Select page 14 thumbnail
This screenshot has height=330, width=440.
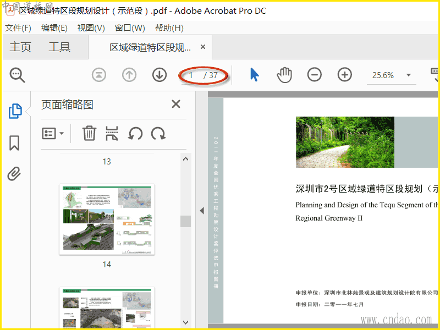tap(107, 219)
